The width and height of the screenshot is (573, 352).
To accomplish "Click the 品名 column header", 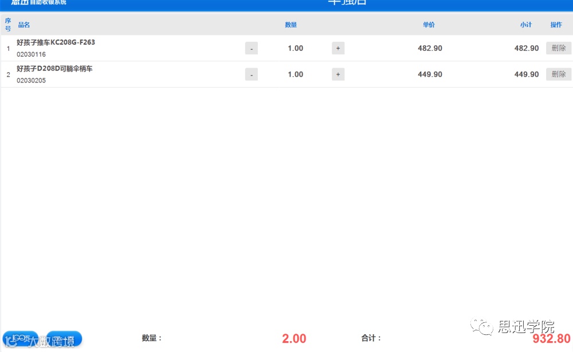I will [x=24, y=25].
